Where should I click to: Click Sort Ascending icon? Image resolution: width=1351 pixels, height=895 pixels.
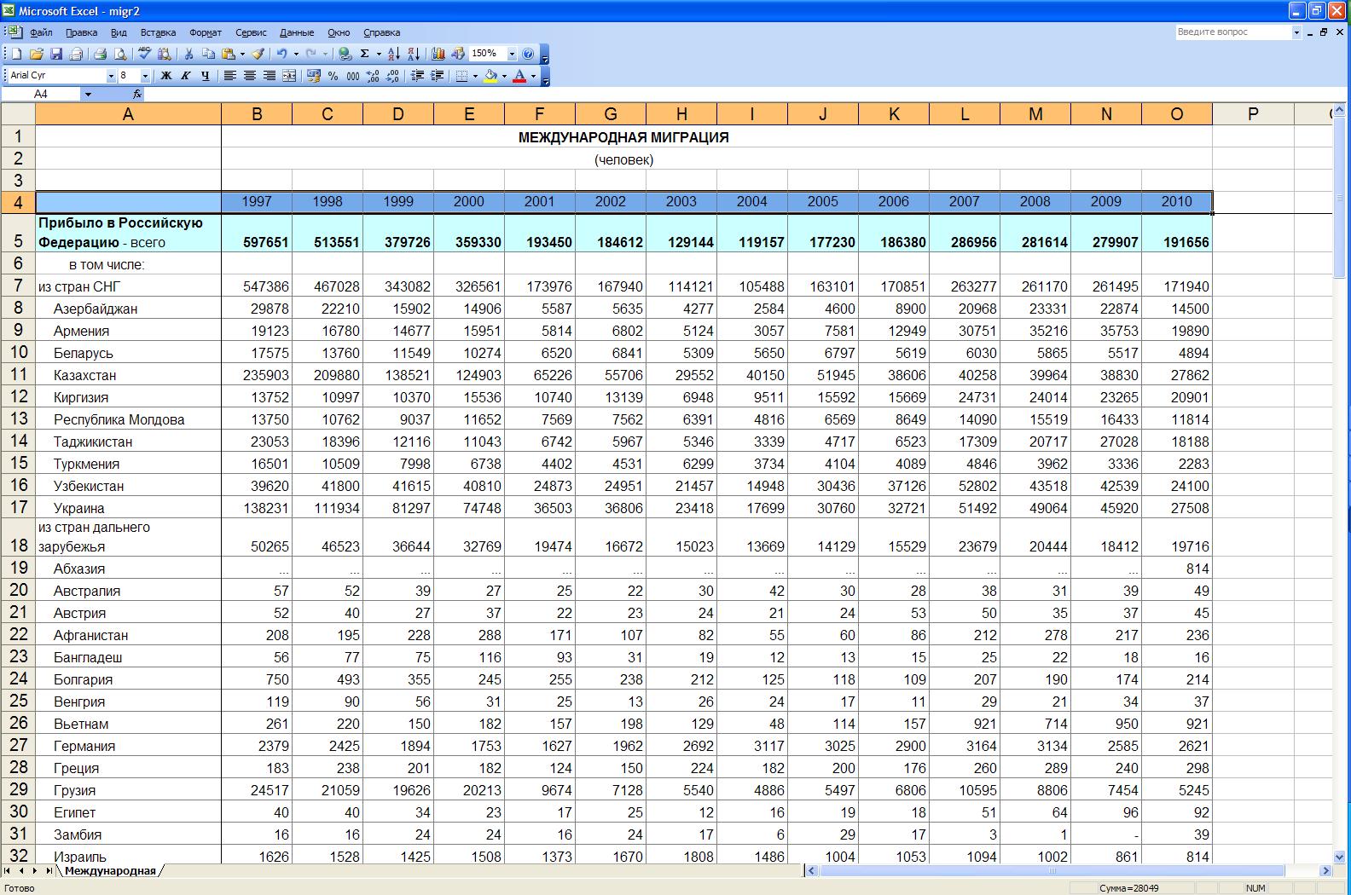[393, 54]
